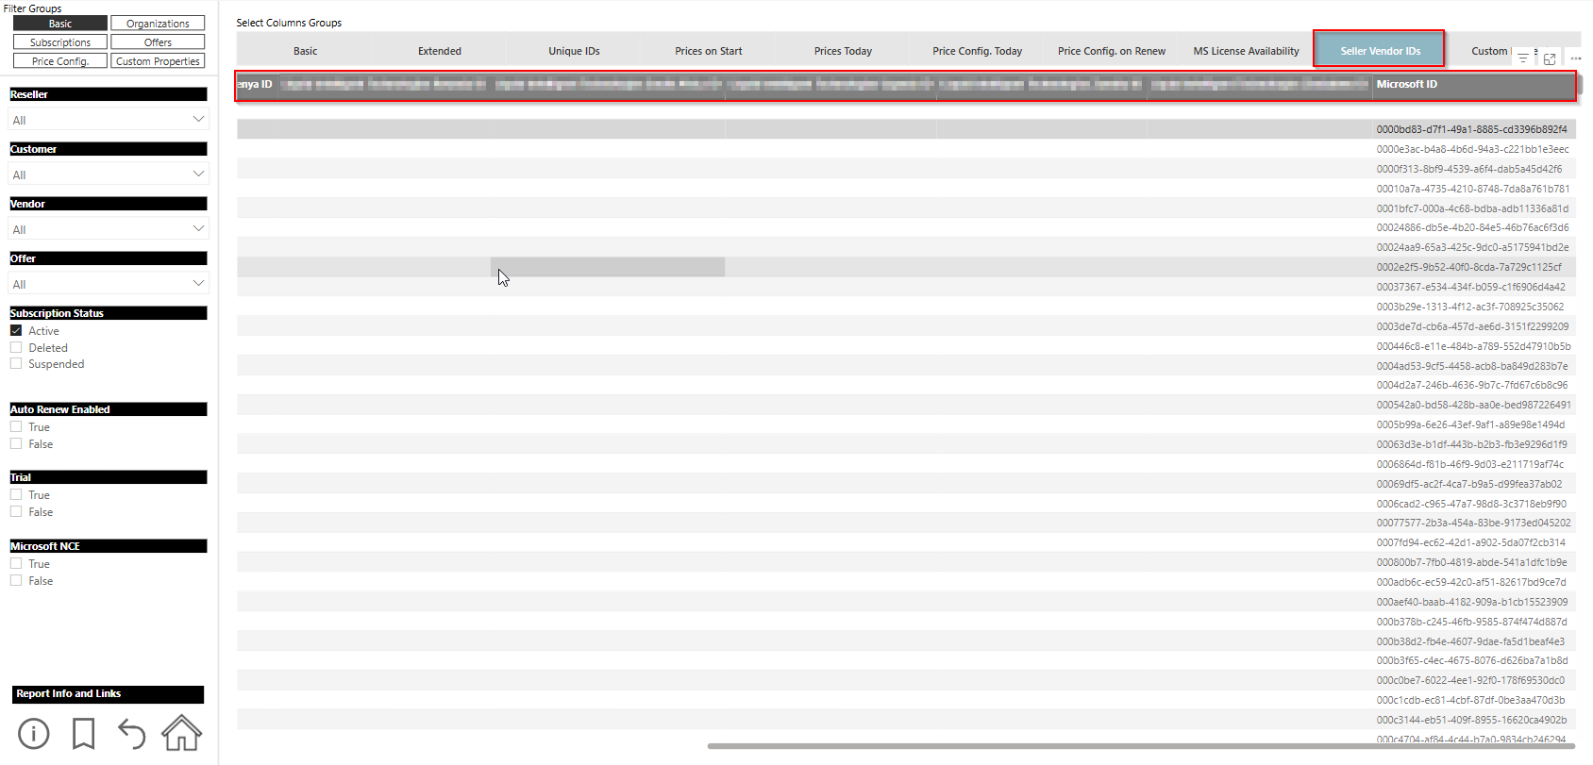This screenshot has height=765, width=1593.
Task: Click the Custom Properties filter group button
Action: (x=158, y=61)
